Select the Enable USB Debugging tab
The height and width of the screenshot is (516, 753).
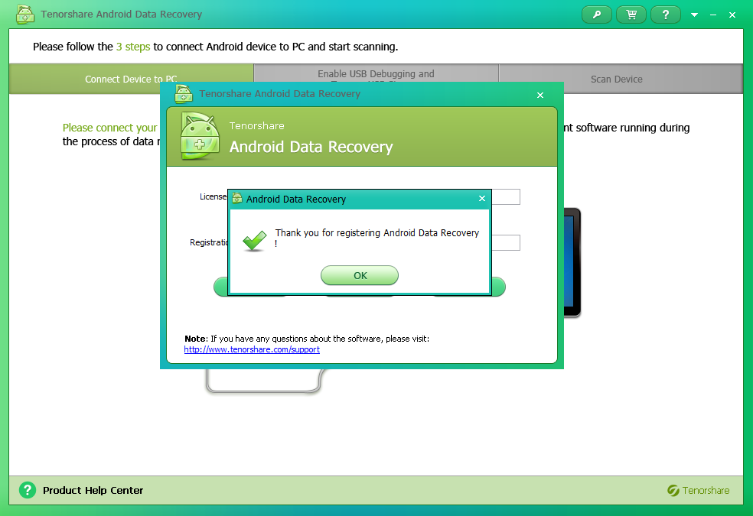(x=376, y=73)
